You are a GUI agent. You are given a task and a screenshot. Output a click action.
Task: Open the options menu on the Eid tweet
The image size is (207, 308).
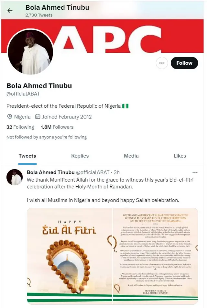point(196,173)
